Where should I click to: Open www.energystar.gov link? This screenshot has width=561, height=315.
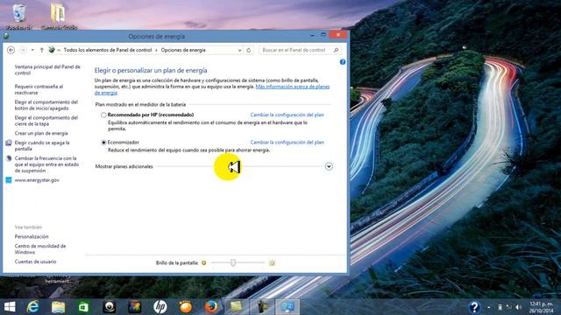tap(37, 180)
